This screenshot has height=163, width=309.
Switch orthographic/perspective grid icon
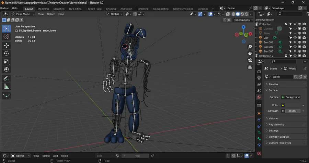[250, 67]
